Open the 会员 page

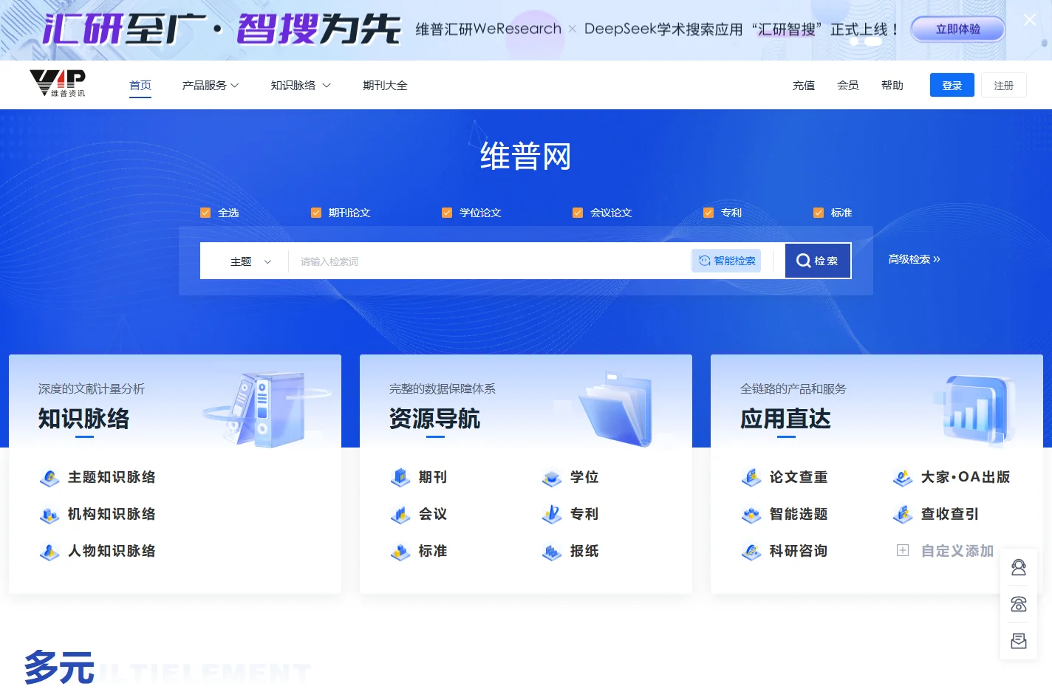click(848, 86)
